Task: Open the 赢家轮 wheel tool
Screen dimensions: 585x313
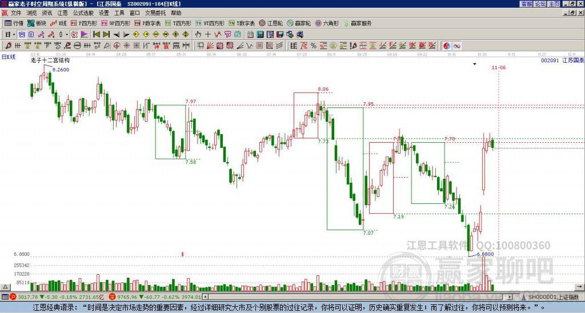Action: tap(299, 23)
